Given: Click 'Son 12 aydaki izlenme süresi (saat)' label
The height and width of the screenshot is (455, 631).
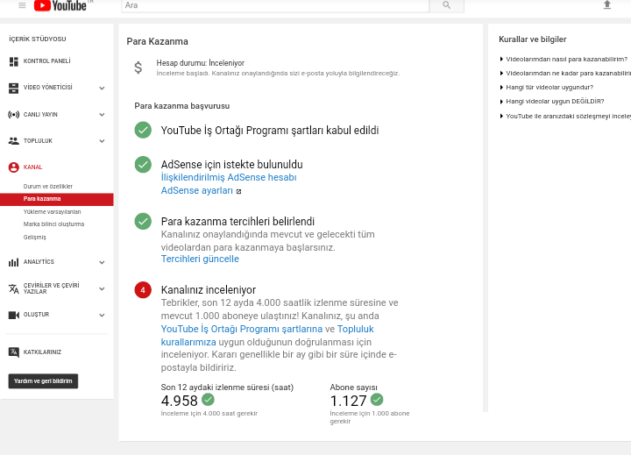Looking at the screenshot, I should click(227, 387).
